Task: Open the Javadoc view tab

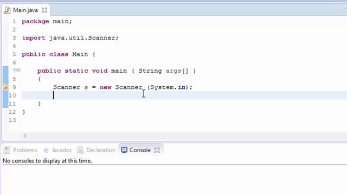Action: tap(58, 150)
